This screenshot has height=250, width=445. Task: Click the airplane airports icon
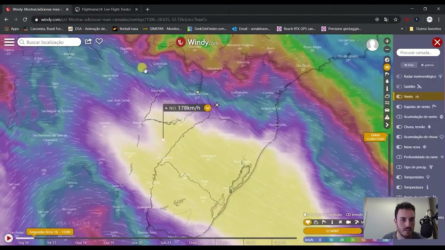click(x=340, y=222)
